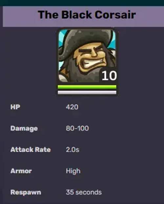Image resolution: width=164 pixels, height=204 pixels.
Task: Click the Damage stat label
Action: pos(24,129)
